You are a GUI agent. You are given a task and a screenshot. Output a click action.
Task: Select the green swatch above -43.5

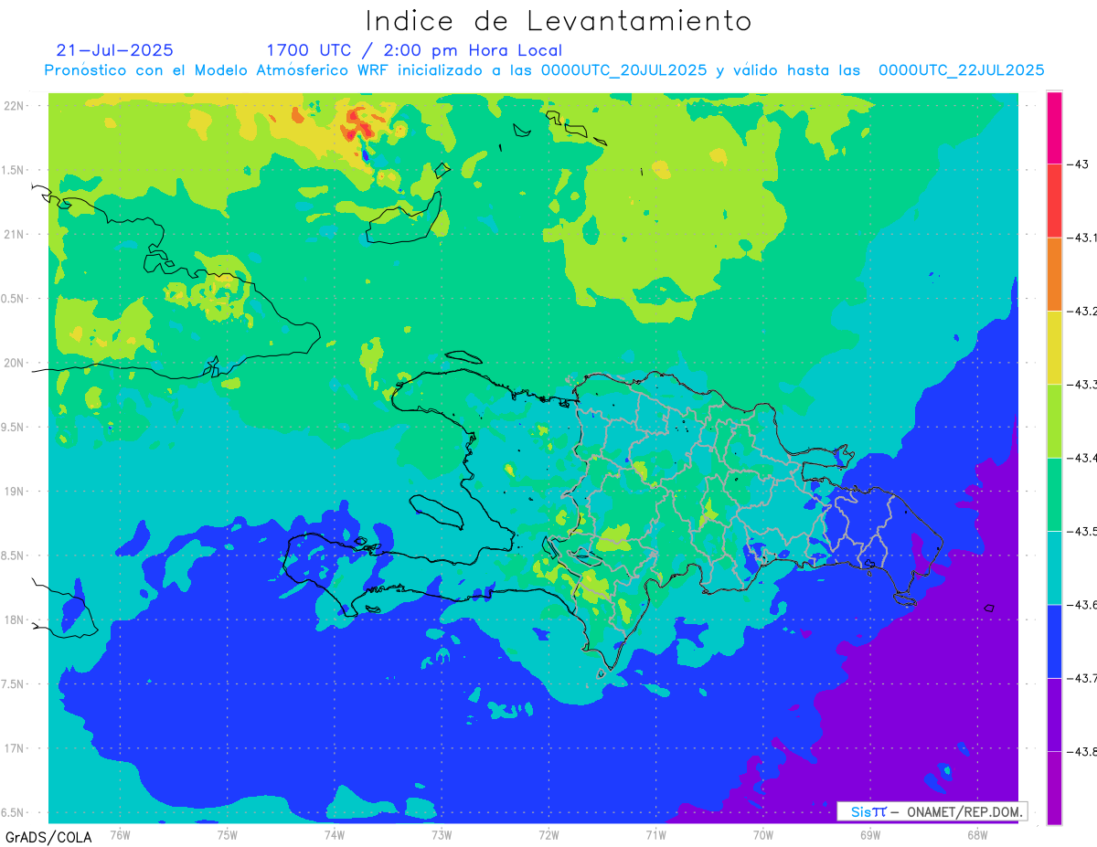point(1054,494)
